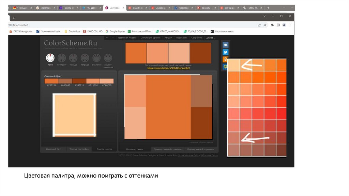Viewport: 349px width, 196px height.
Task: Open the Пример светлой страницы tab
Action: [x=168, y=150]
